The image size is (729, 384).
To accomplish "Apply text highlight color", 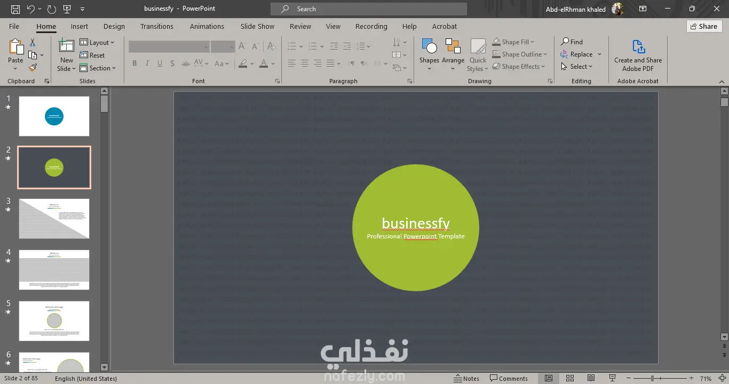I will [x=243, y=63].
